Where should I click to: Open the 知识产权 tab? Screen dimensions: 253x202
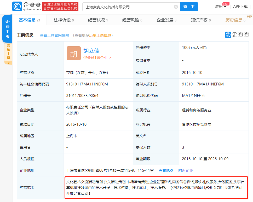(201, 20)
